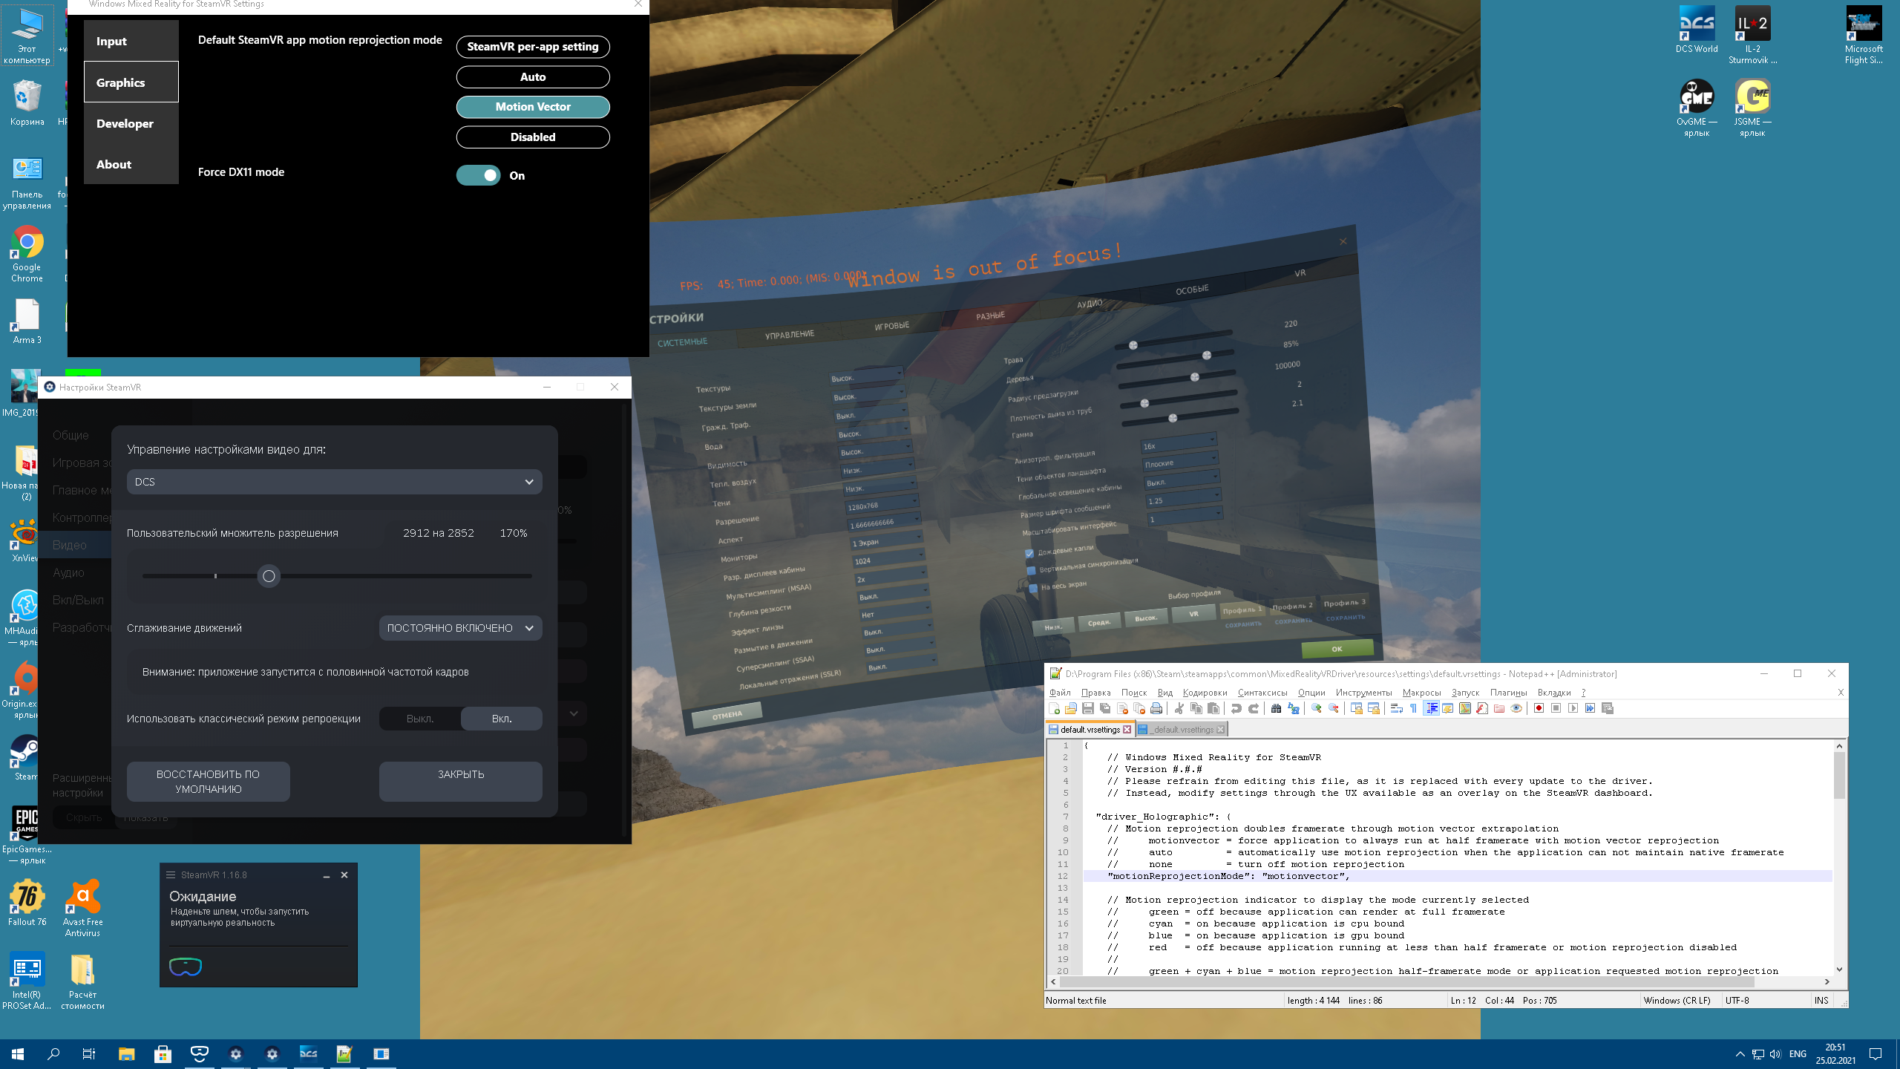Image resolution: width=1900 pixels, height=1069 pixels.
Task: Toggle Вертикальная синхронизация checkbox in DCS
Action: click(x=1031, y=570)
